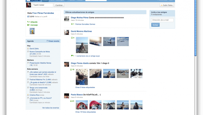Viewport: 203px width, 115px height.
Task: Click the green tag icon beside 1 etiqueta
Action: [28, 22]
